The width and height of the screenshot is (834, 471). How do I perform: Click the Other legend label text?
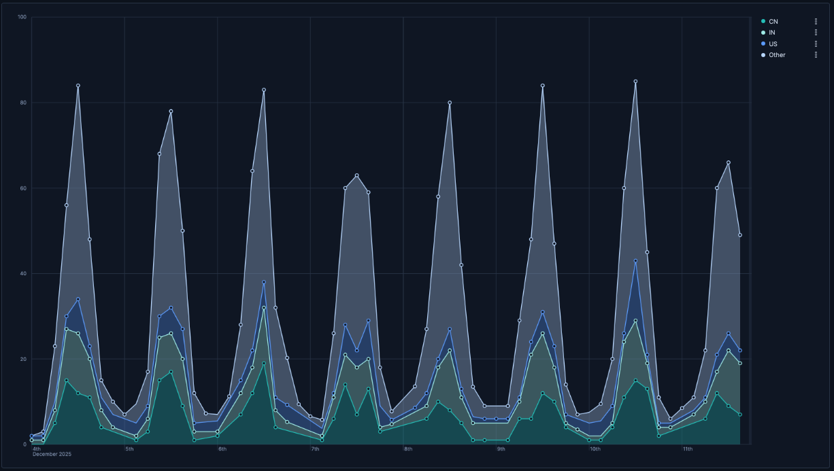(x=777, y=54)
